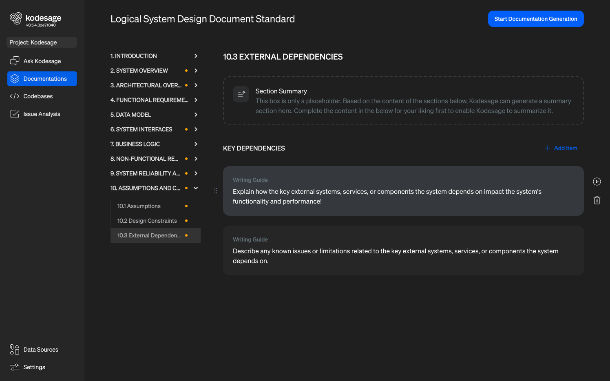This screenshot has height=381, width=610.
Task: Click the Settings icon
Action: 14,367
